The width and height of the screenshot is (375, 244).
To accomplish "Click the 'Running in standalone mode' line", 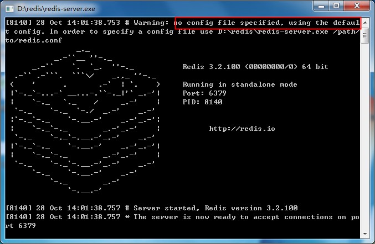I will coord(240,84).
